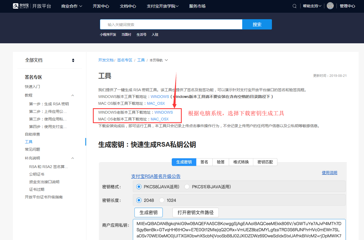Screen dimensions: 364x240
Task: Click the user avatar in top bar
Action: pyautogui.click(x=330, y=6)
